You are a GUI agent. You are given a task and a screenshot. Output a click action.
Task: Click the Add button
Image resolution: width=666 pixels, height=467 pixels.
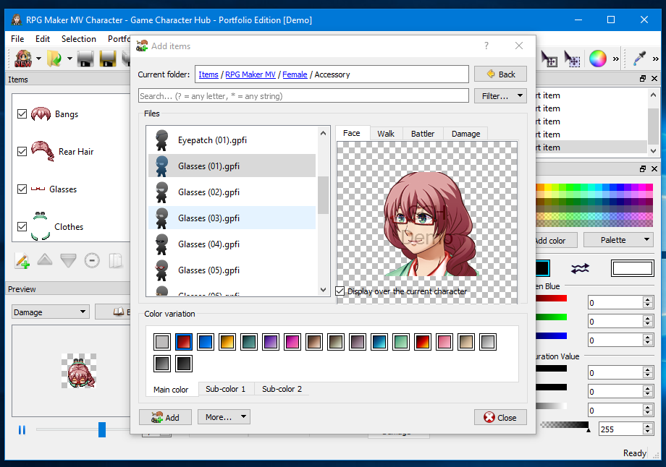click(165, 417)
